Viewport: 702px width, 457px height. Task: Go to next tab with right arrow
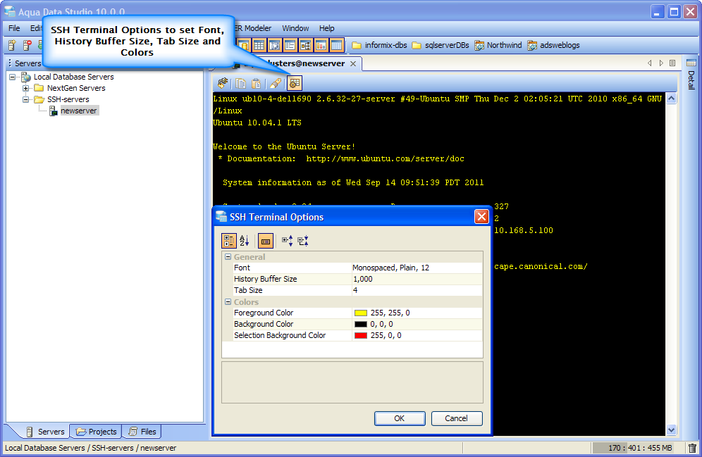[x=661, y=63]
